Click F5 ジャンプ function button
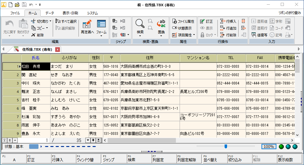304x165 pixels. click(x=114, y=158)
